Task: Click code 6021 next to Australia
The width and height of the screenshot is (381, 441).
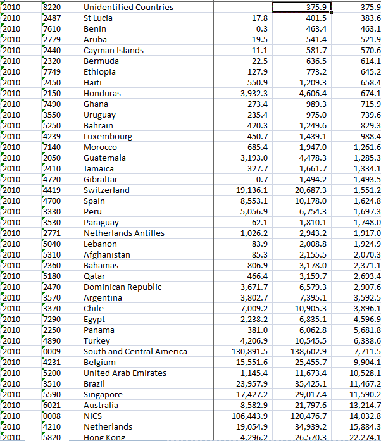Action: coord(51,406)
